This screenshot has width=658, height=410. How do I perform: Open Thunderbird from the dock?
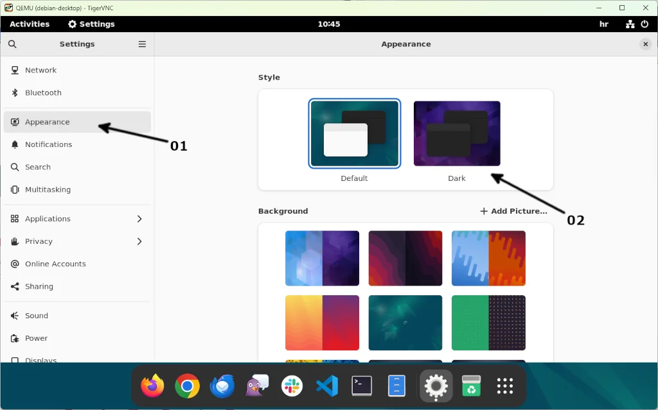pyautogui.click(x=222, y=386)
